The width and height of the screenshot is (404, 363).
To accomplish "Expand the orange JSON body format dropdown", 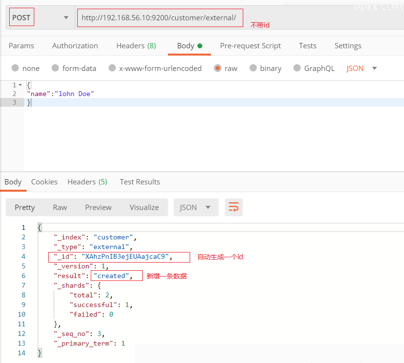I will coord(362,68).
